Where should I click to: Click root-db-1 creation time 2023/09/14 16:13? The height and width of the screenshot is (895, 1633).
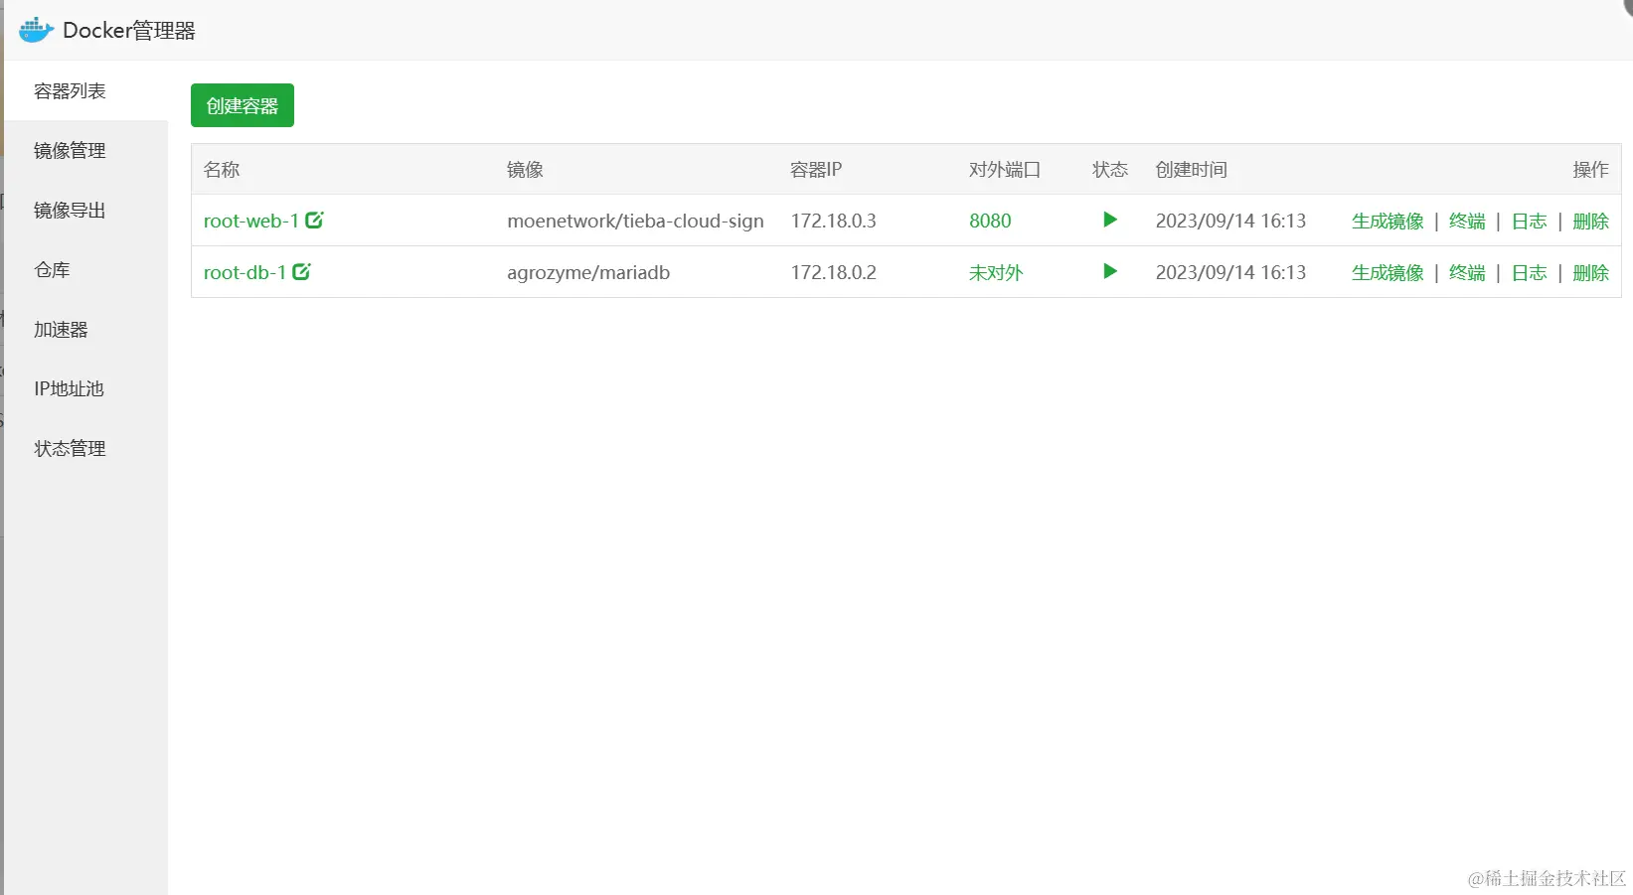pos(1230,272)
